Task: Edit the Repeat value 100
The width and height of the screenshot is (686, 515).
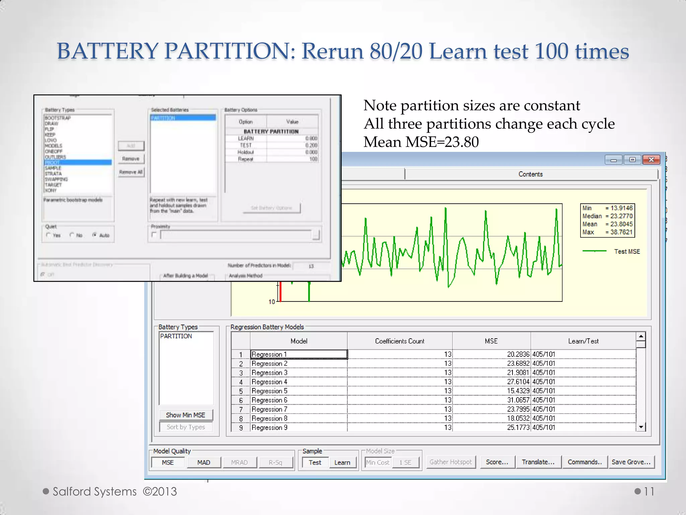Action: click(292, 159)
